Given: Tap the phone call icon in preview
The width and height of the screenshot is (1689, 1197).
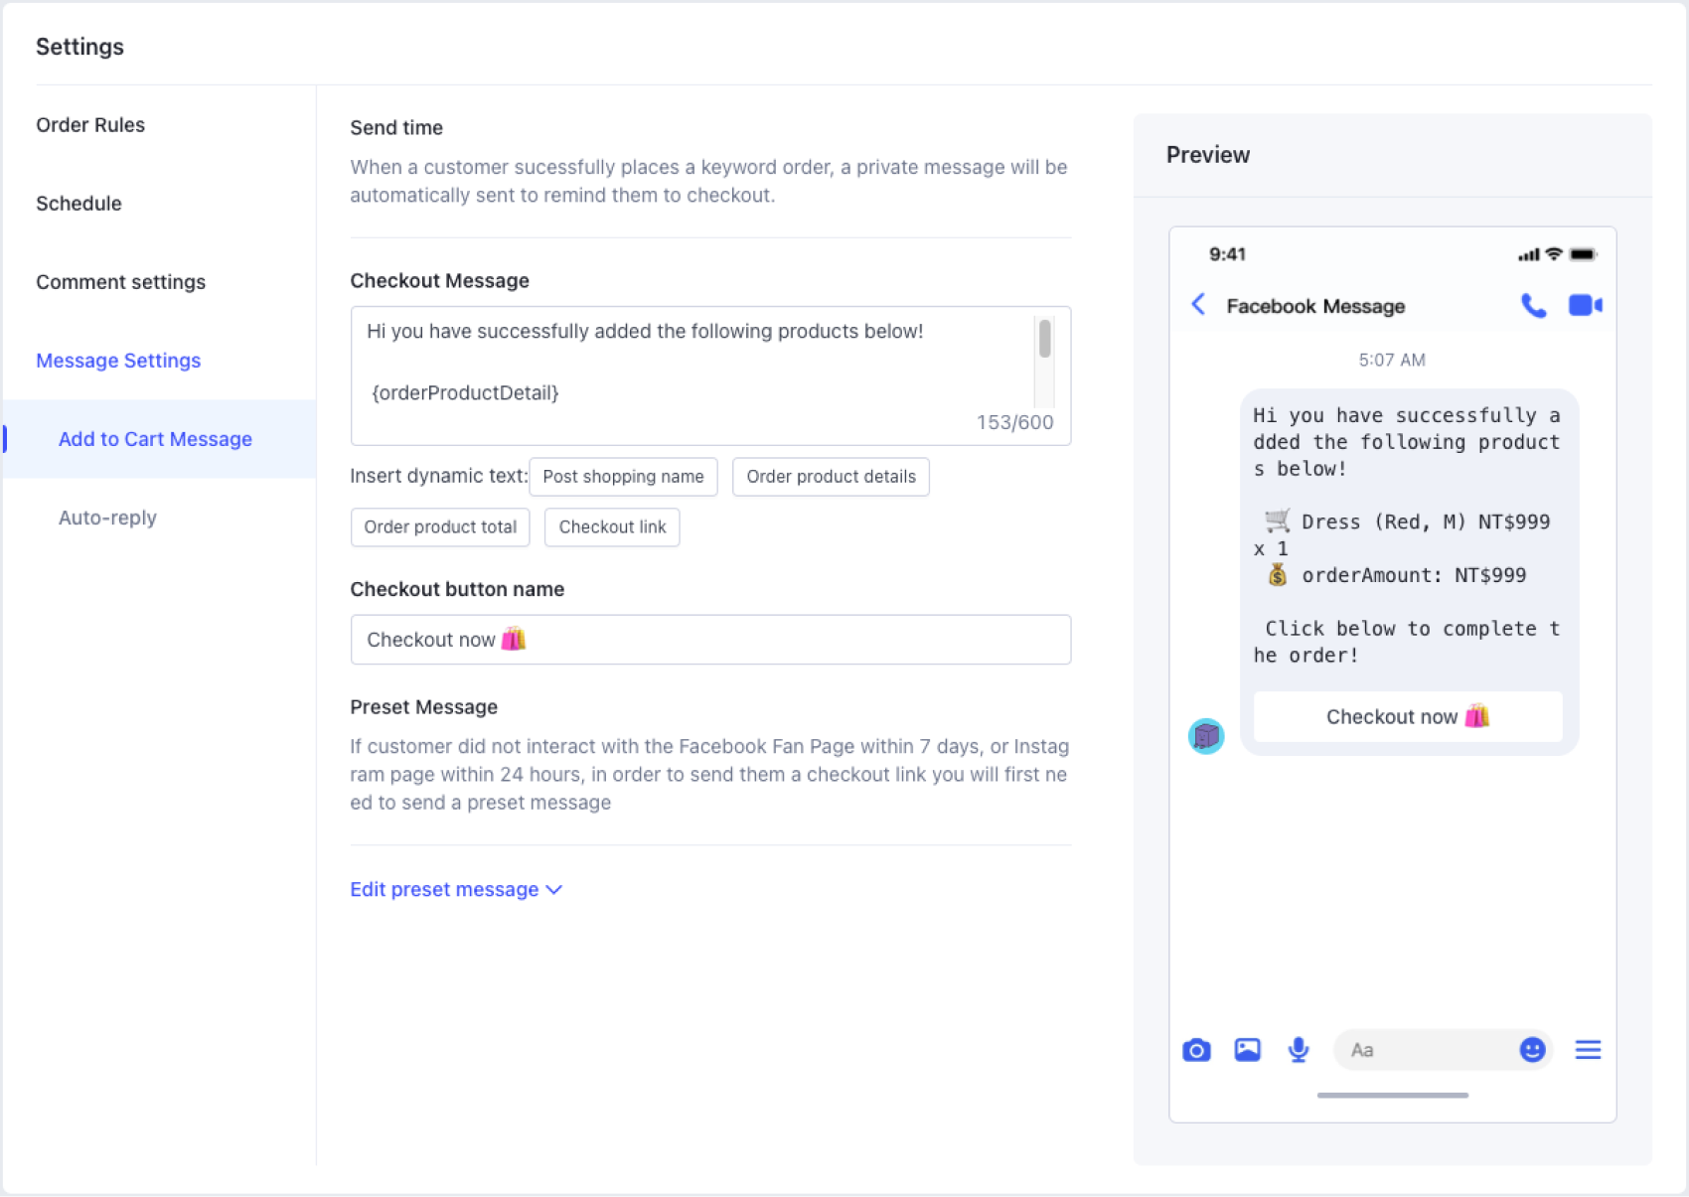Looking at the screenshot, I should [x=1533, y=305].
